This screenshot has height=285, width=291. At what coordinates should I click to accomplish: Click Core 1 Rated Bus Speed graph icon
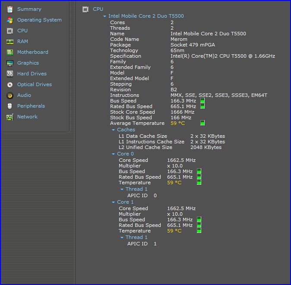tap(199, 225)
